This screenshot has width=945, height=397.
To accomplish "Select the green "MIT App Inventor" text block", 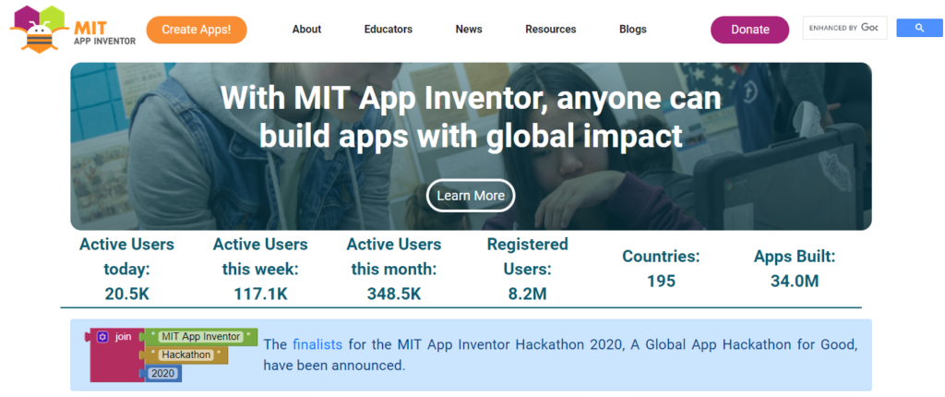I will [200, 337].
